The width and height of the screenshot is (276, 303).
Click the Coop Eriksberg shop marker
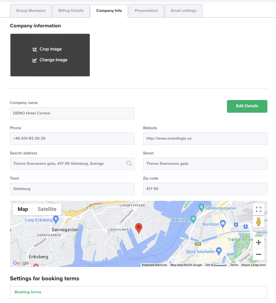pyautogui.click(x=56, y=220)
